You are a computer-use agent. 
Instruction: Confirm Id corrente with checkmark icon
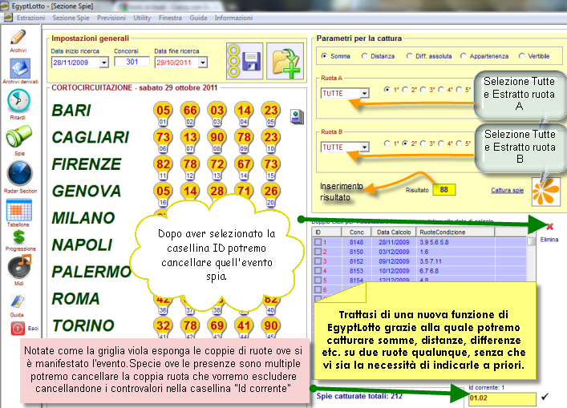click(545, 397)
